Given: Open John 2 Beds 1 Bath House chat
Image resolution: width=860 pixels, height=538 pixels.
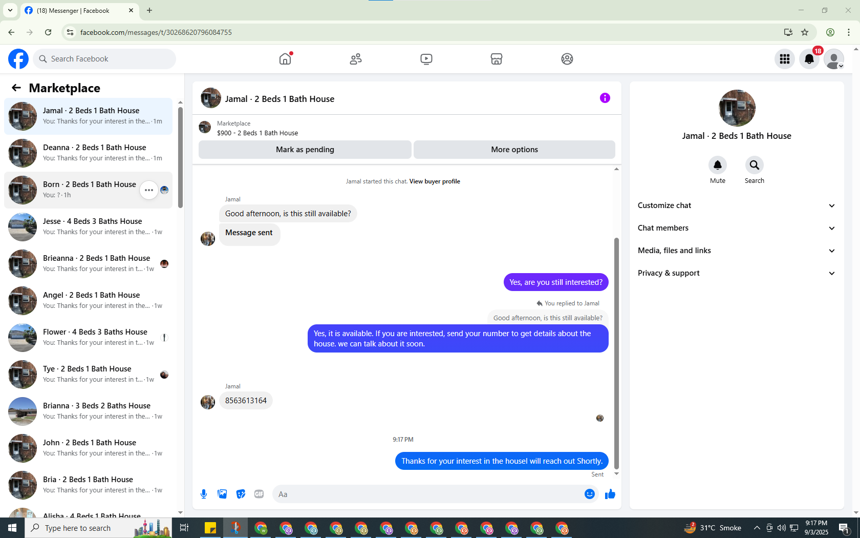Looking at the screenshot, I should click(88, 448).
